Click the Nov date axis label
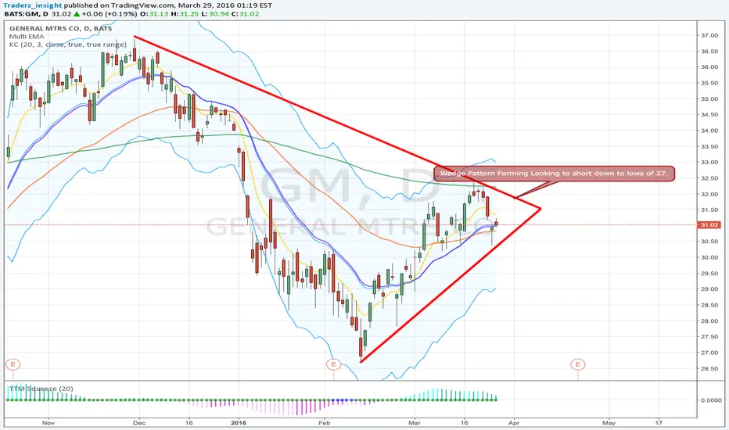Image resolution: width=729 pixels, height=430 pixels. 48,422
